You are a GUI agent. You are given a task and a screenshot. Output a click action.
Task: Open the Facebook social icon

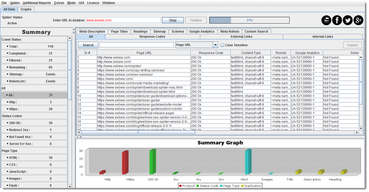coord(337,20)
